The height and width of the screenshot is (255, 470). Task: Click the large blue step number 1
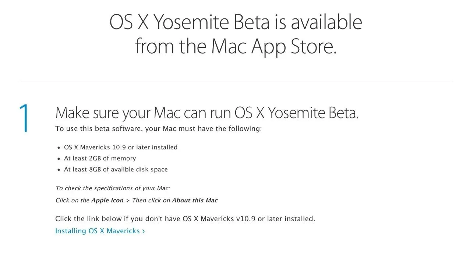[24, 118]
